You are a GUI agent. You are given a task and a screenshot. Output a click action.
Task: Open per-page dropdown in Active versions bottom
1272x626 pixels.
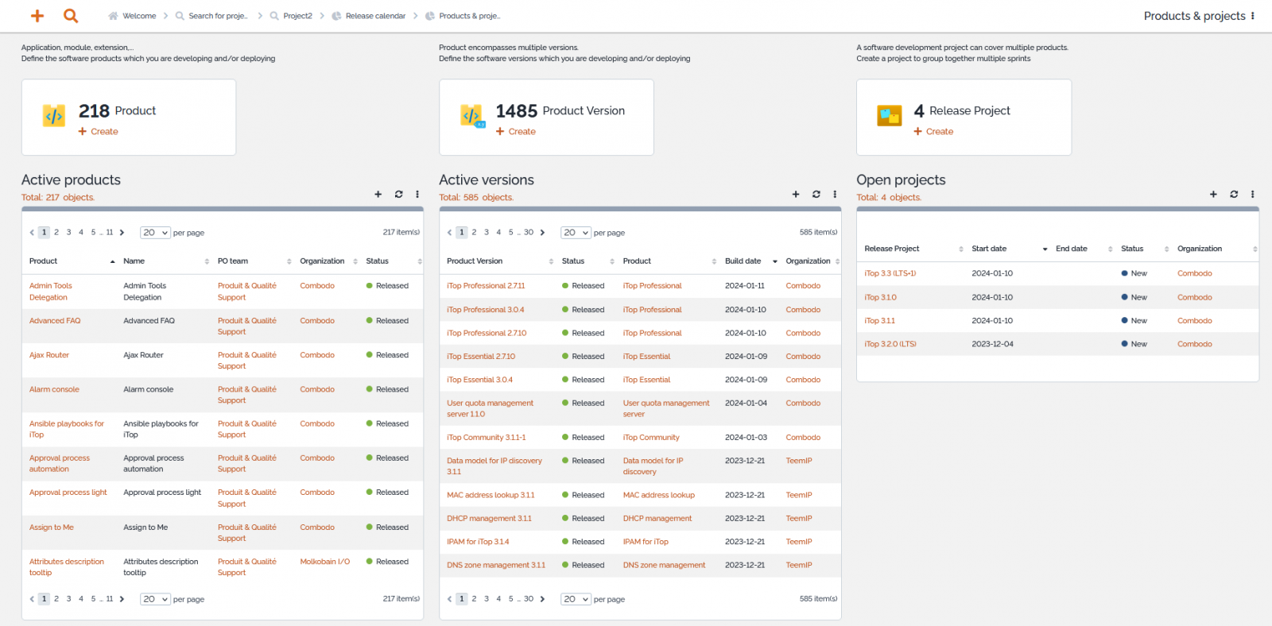point(576,599)
